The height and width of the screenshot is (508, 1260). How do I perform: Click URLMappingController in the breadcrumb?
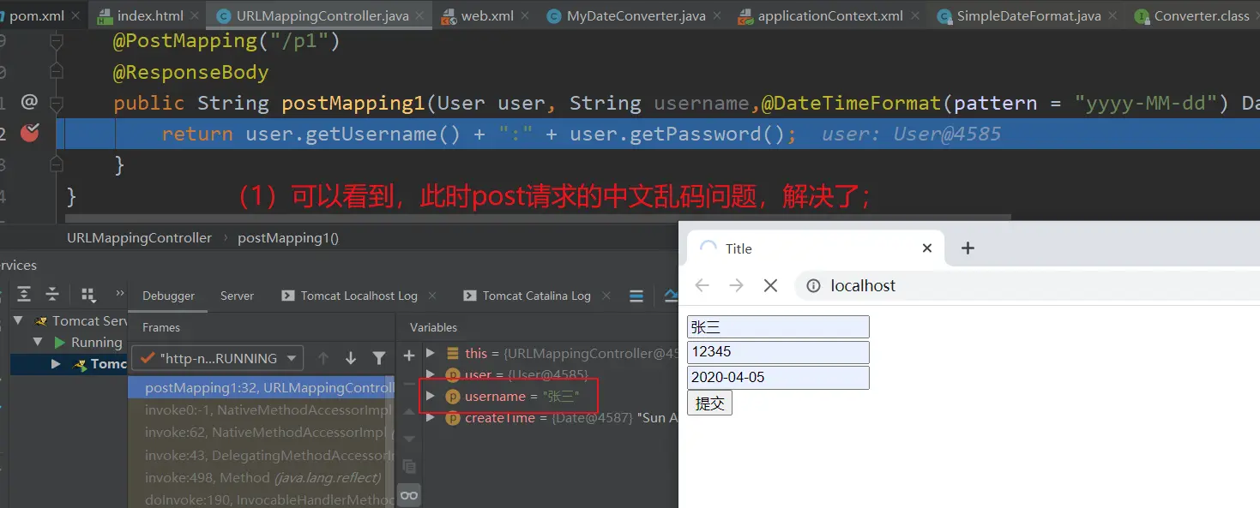point(139,237)
